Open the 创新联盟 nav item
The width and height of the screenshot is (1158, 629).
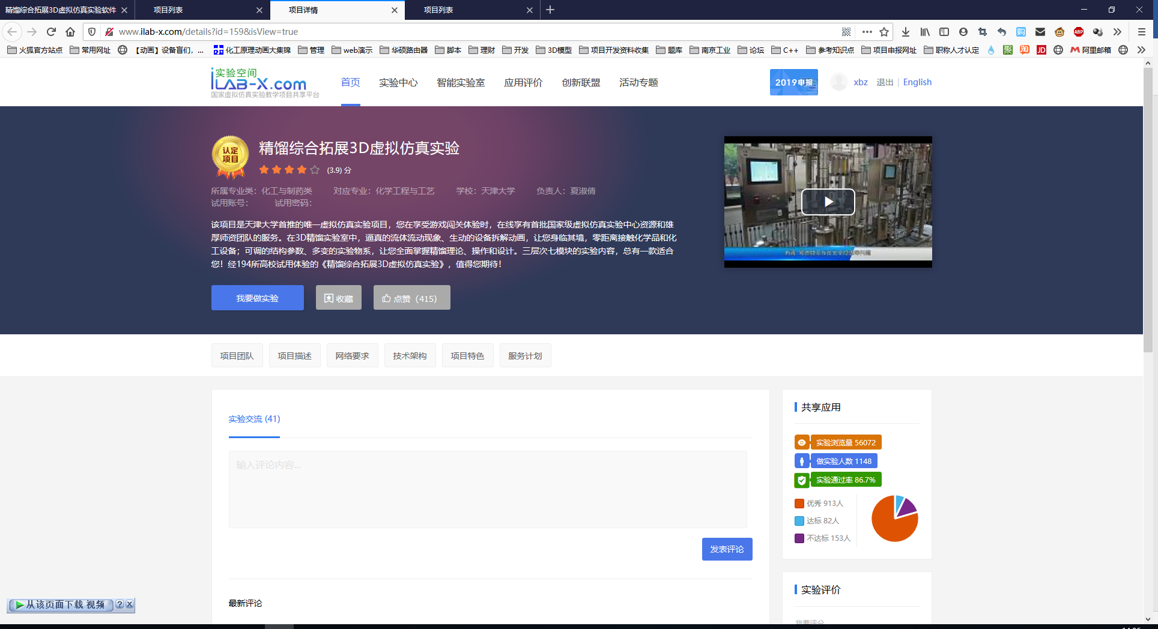click(x=581, y=82)
